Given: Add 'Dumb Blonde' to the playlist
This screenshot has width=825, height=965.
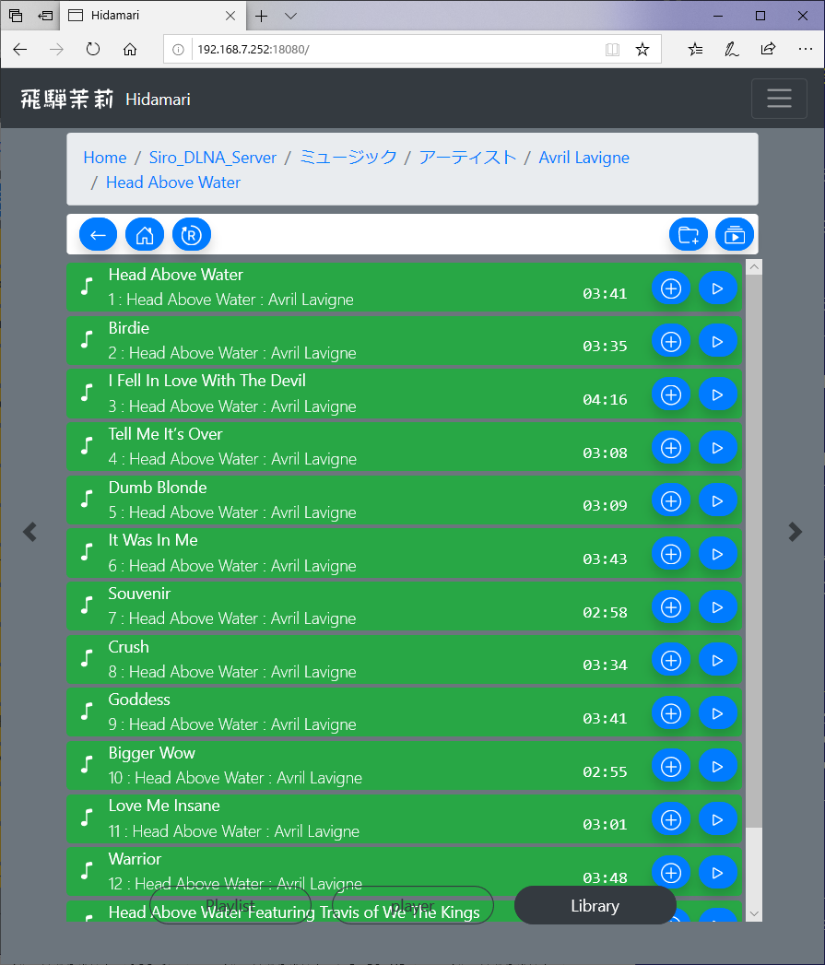Looking at the screenshot, I should pyautogui.click(x=671, y=501).
